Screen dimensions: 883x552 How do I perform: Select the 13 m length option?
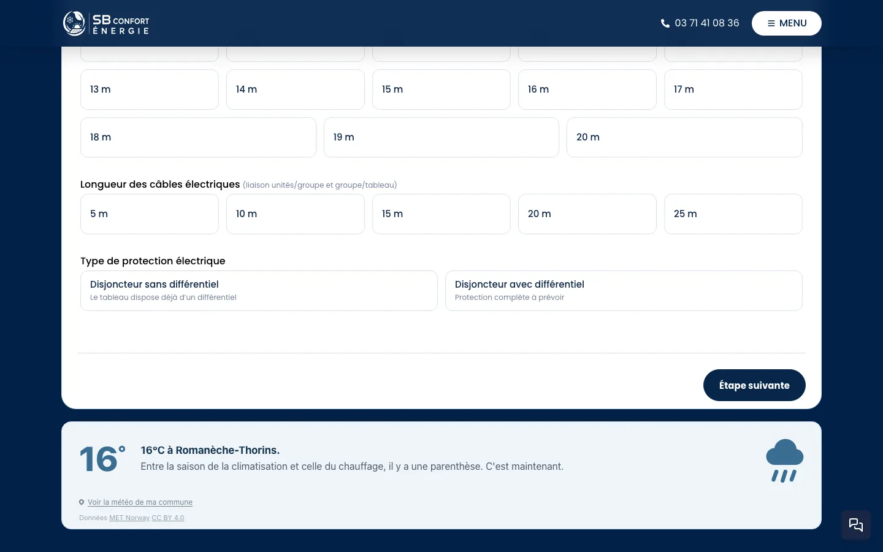(x=150, y=90)
